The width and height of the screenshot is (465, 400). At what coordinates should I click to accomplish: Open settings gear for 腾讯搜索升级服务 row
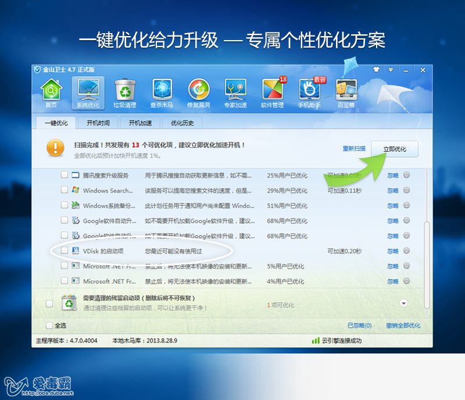(406, 175)
